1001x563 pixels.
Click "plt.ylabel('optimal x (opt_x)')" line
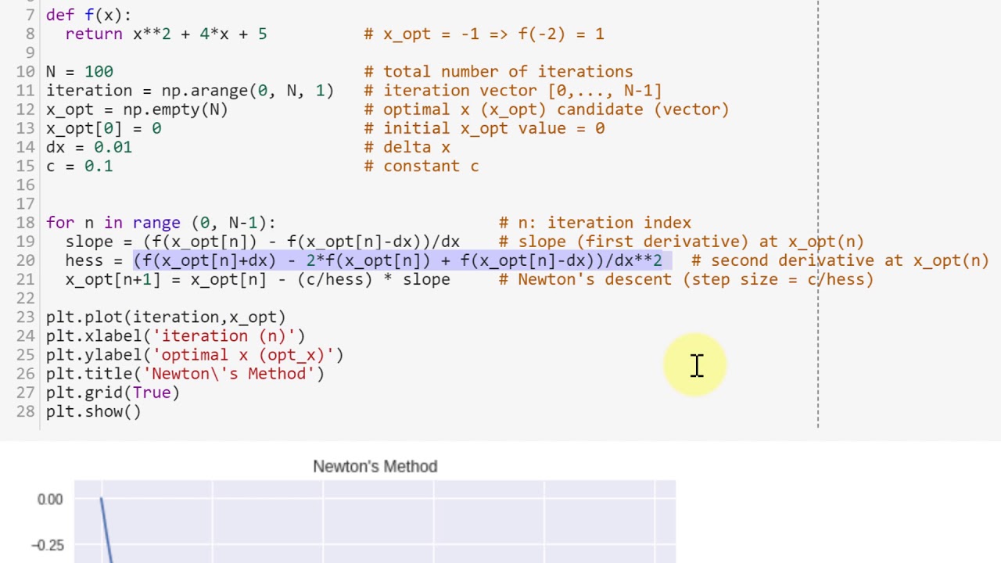point(195,354)
